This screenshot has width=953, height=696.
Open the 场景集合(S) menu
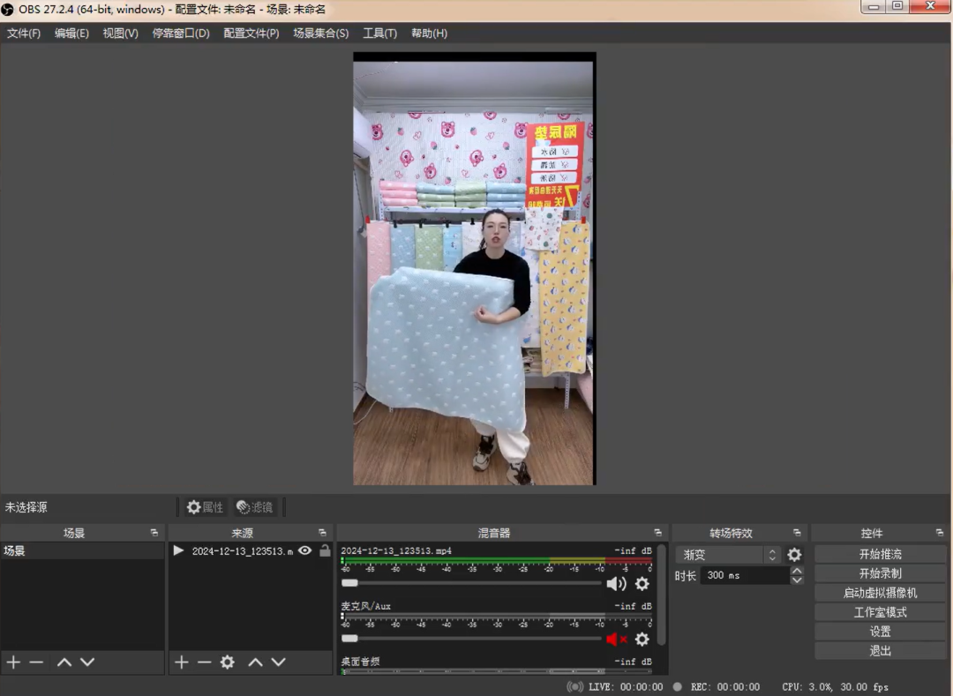coord(321,34)
